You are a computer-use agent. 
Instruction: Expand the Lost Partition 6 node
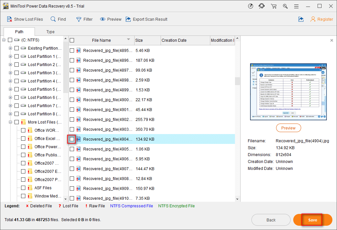point(10,97)
